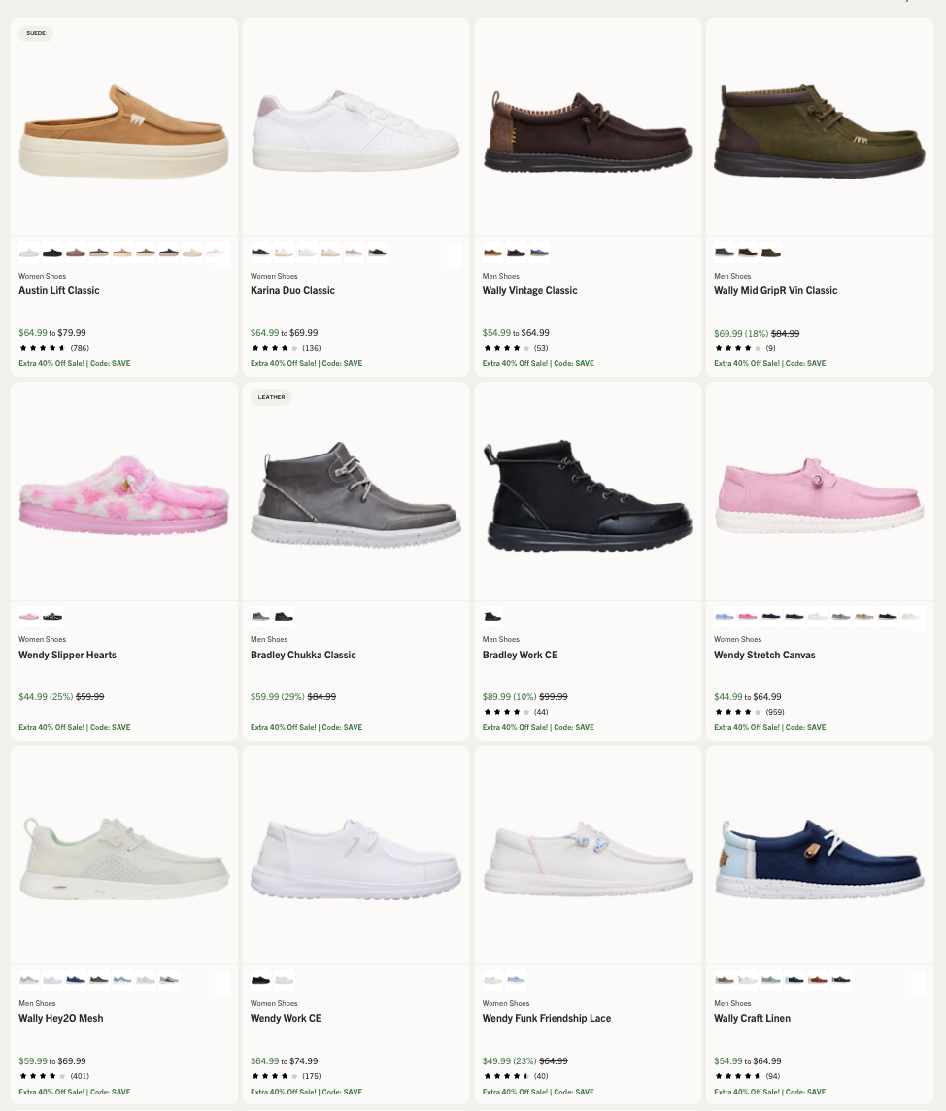
Task: Click the white Karina Duo Classic sneaker photo
Action: pos(355,131)
